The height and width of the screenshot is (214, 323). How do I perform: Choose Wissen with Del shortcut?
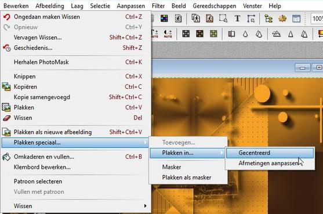coord(76,118)
